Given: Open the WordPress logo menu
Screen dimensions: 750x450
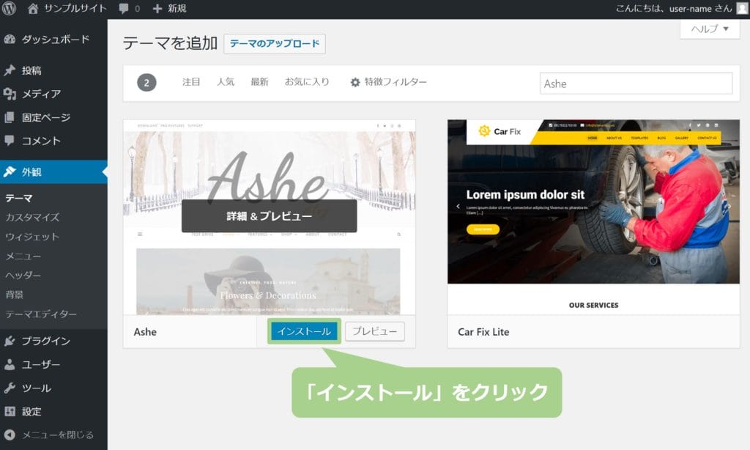Looking at the screenshot, I should pos(9,9).
